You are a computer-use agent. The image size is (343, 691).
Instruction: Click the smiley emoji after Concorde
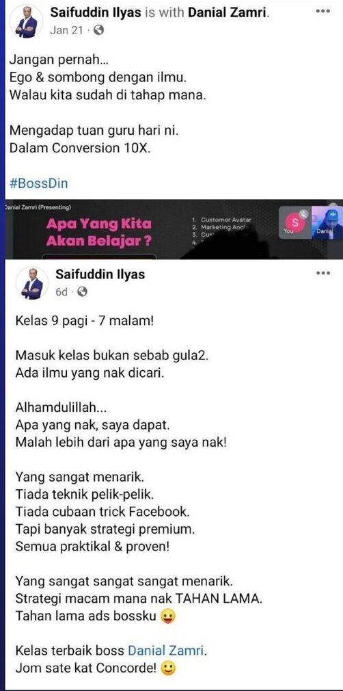coord(168,669)
